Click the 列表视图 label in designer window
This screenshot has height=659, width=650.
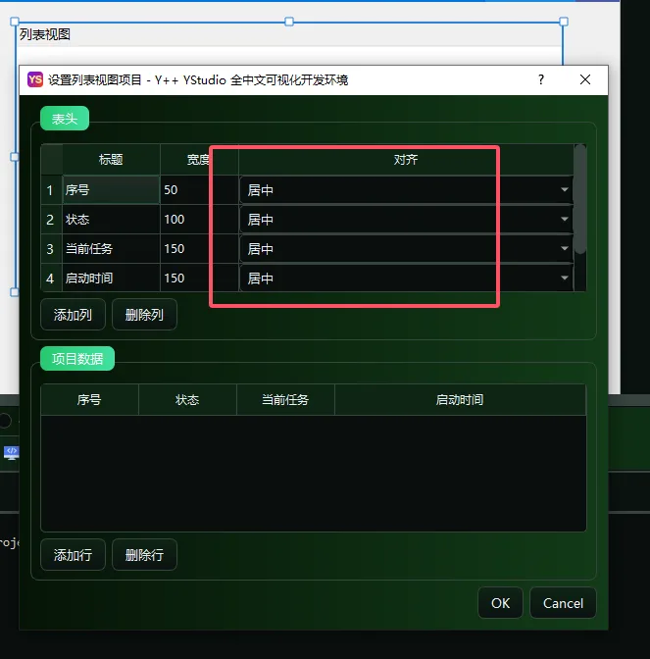point(45,34)
